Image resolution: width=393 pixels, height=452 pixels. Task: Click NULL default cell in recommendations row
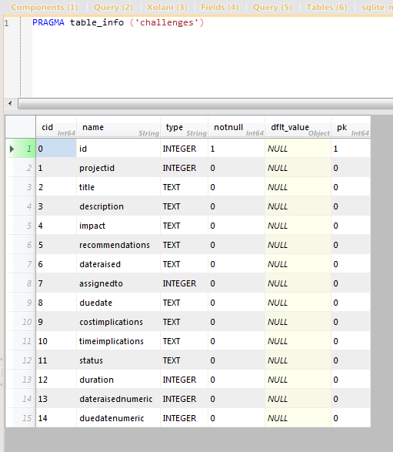click(298, 245)
